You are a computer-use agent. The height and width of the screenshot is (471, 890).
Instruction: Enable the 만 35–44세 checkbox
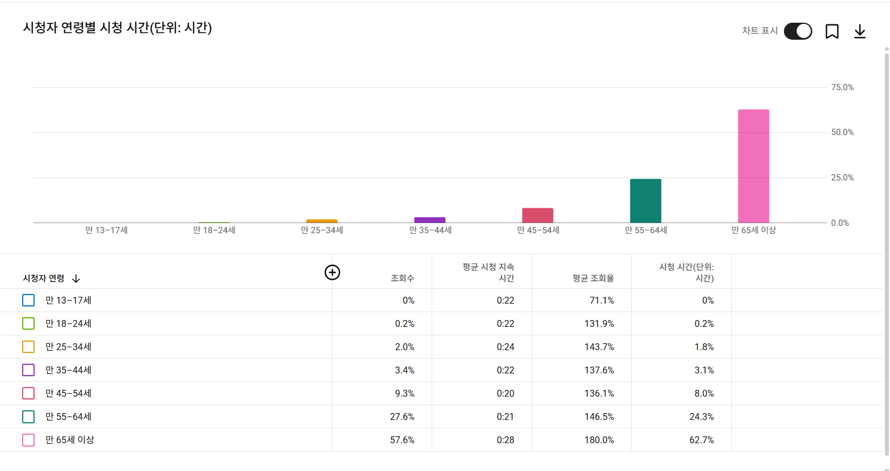(28, 370)
